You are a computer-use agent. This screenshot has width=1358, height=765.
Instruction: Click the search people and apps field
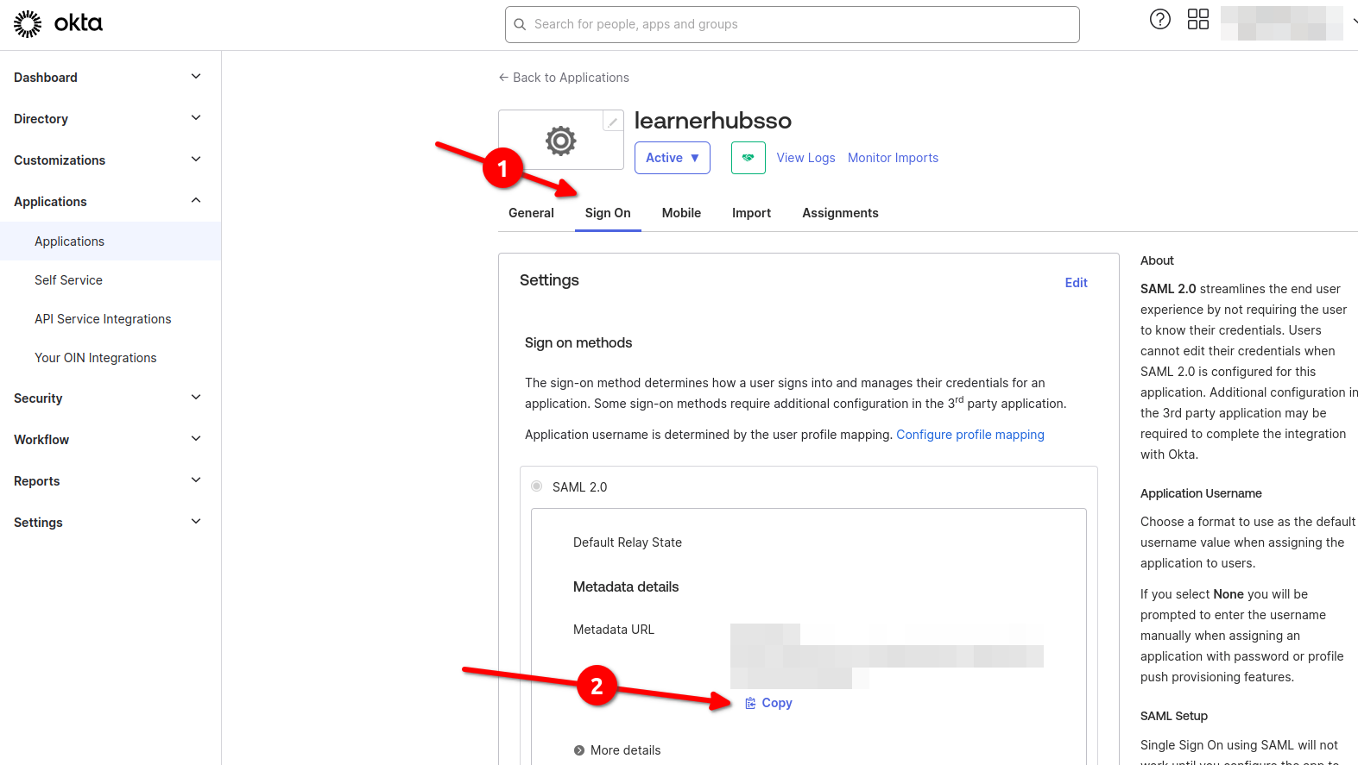792,24
